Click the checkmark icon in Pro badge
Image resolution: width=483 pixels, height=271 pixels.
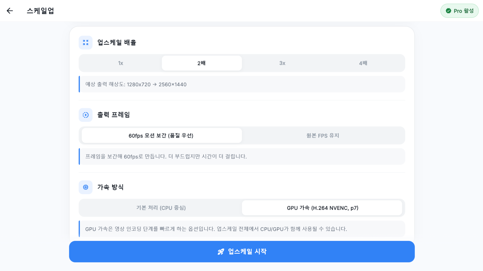click(449, 11)
